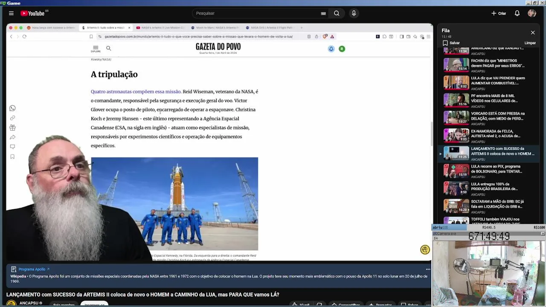This screenshot has width=546, height=307.
Task: Play queue video FACHIN diz que MINISTROS
Action: (x=489, y=65)
